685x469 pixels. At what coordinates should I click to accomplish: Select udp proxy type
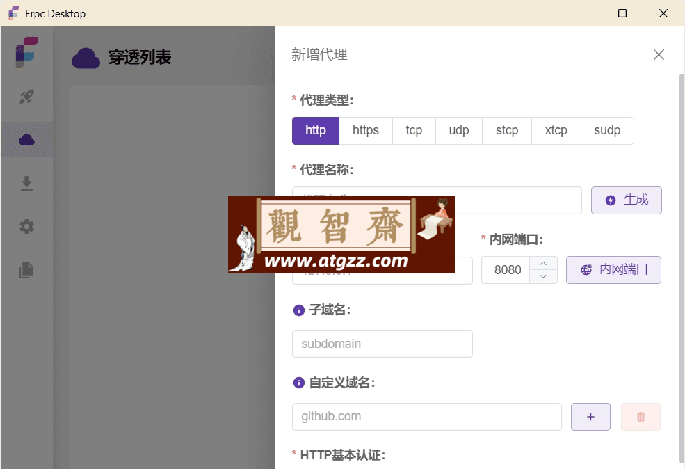point(459,130)
